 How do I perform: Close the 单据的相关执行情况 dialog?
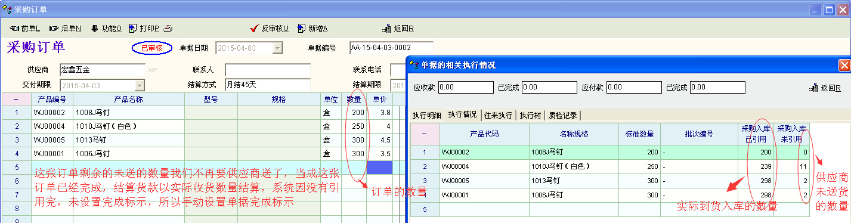[x=844, y=66]
